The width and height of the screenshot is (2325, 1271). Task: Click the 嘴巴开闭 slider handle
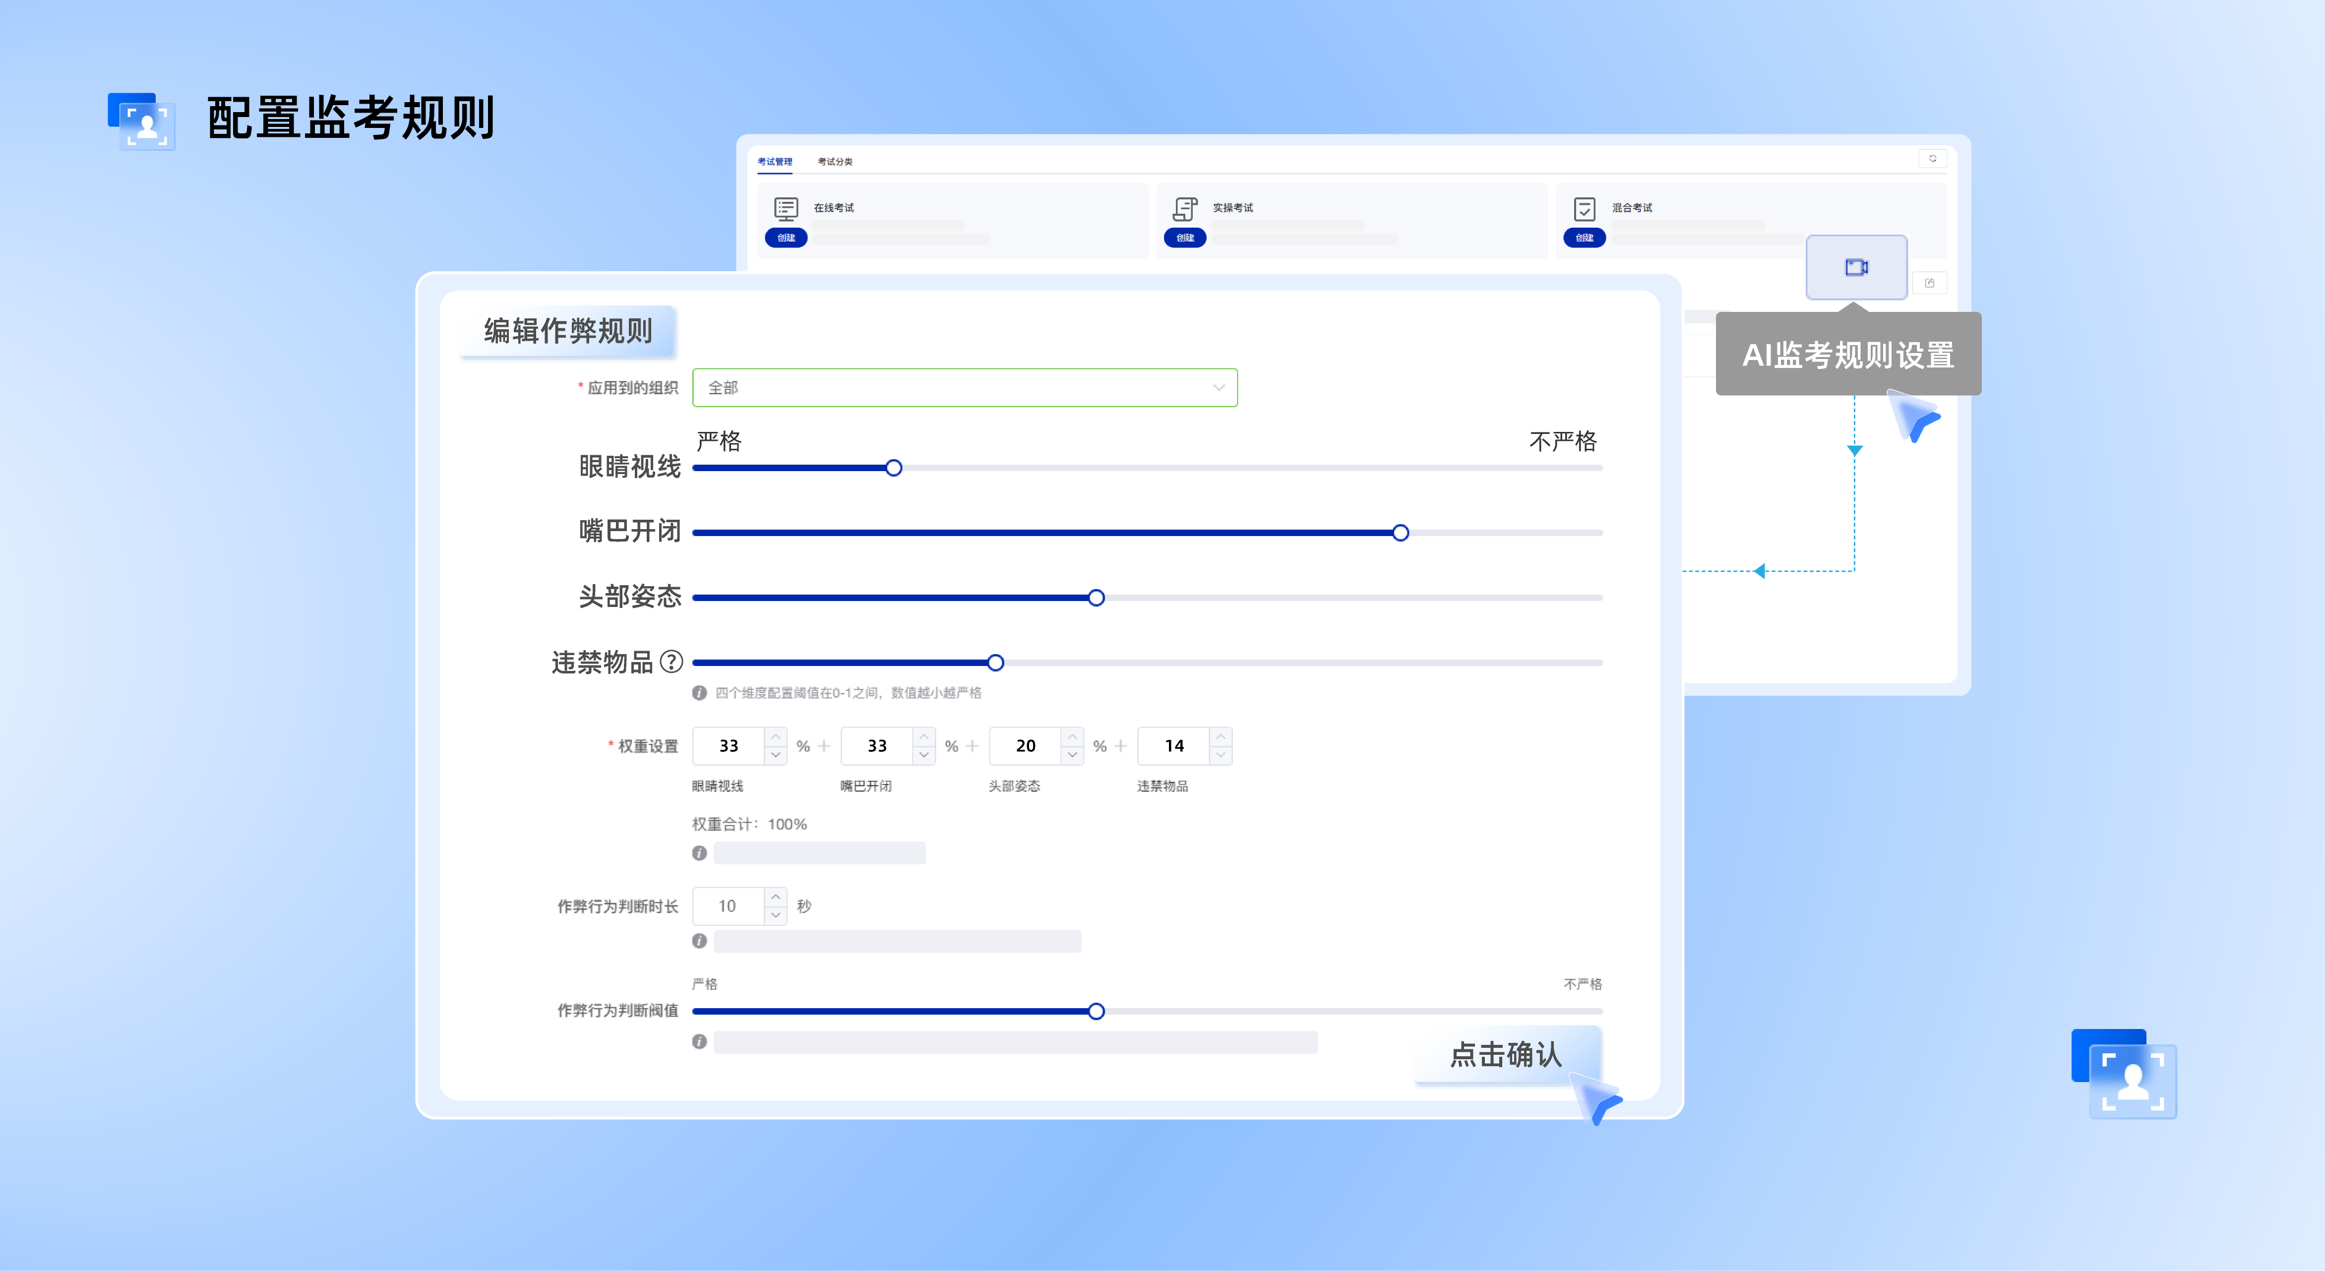[1400, 533]
